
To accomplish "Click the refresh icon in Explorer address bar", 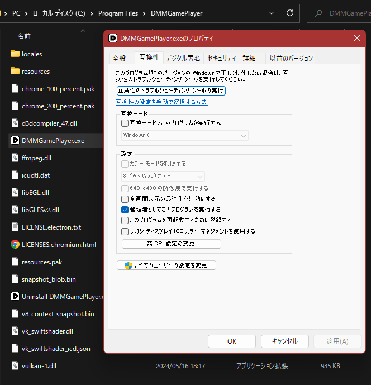I will (290, 13).
